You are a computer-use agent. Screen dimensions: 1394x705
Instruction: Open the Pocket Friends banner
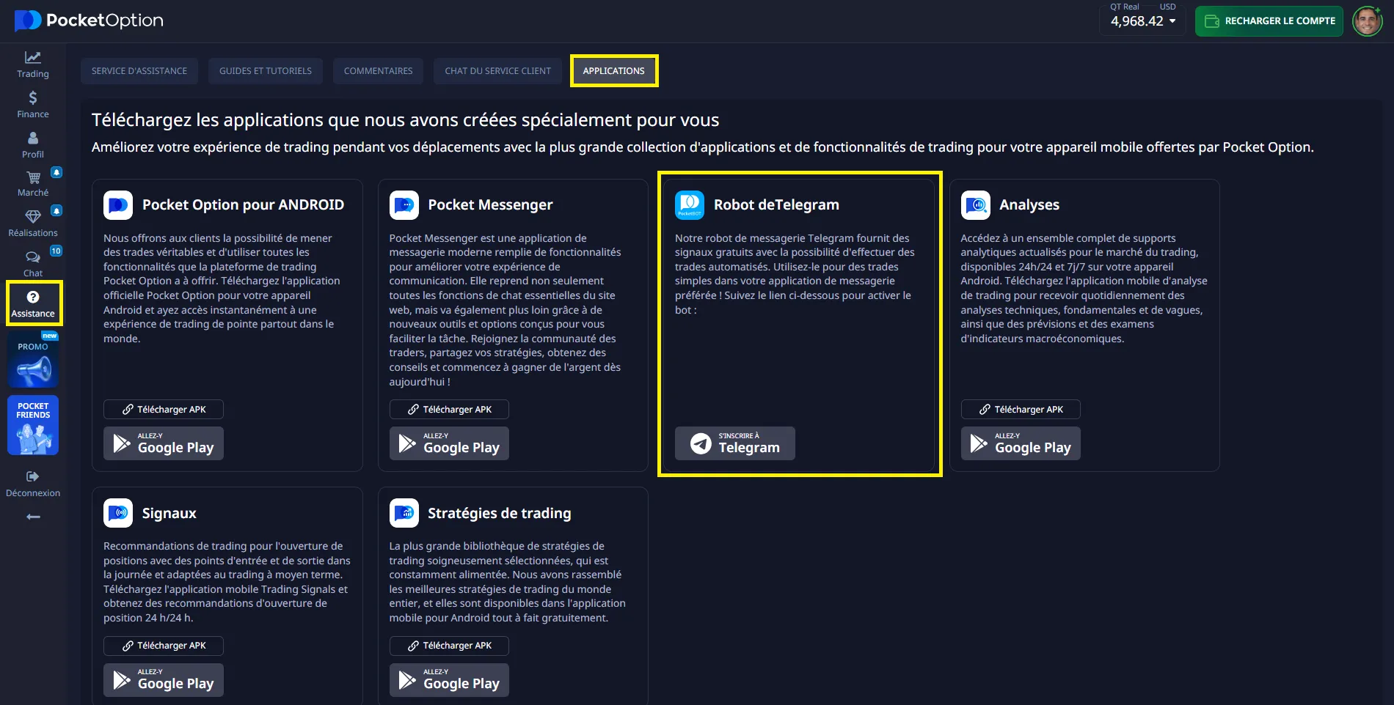[33, 426]
